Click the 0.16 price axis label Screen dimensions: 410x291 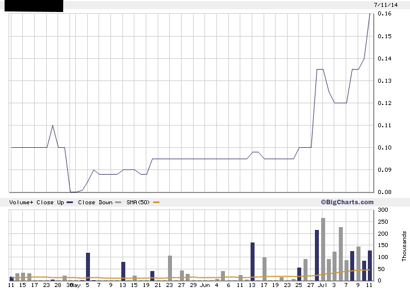(384, 14)
